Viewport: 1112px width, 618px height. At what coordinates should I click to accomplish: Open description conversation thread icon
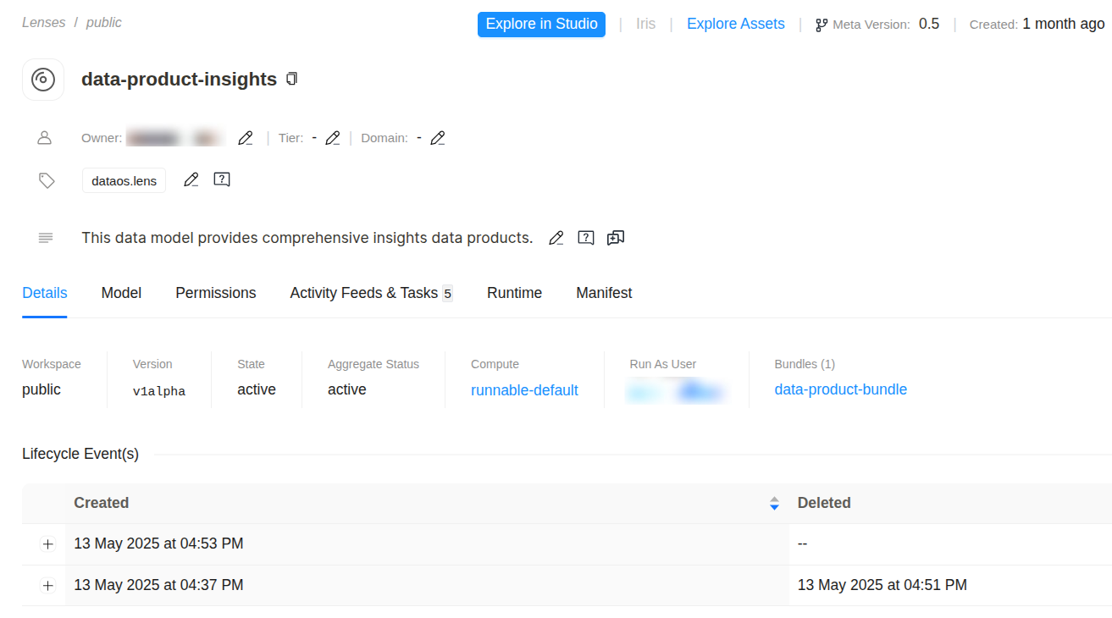(x=616, y=238)
